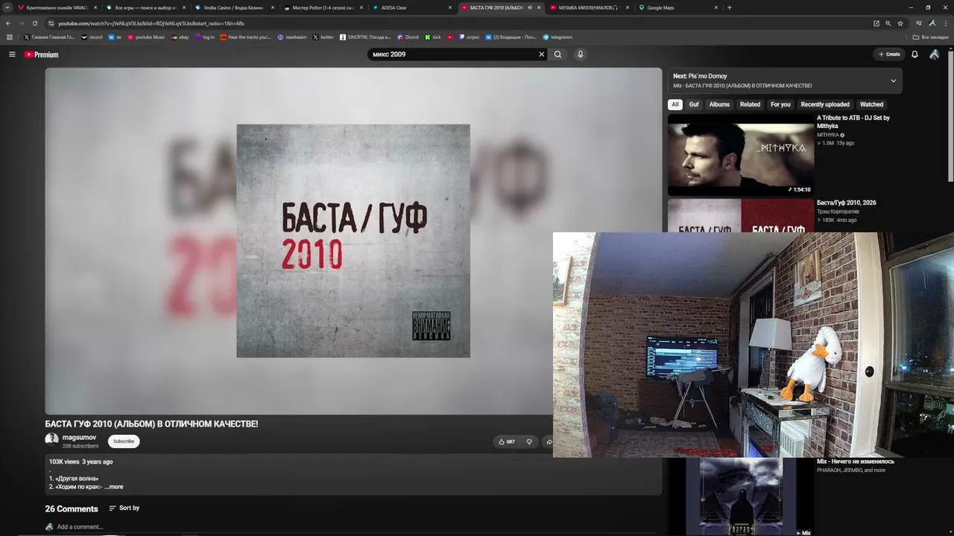Image resolution: width=954 pixels, height=536 pixels.
Task: Switch to the Vodka Casino tab
Action: [x=233, y=7]
